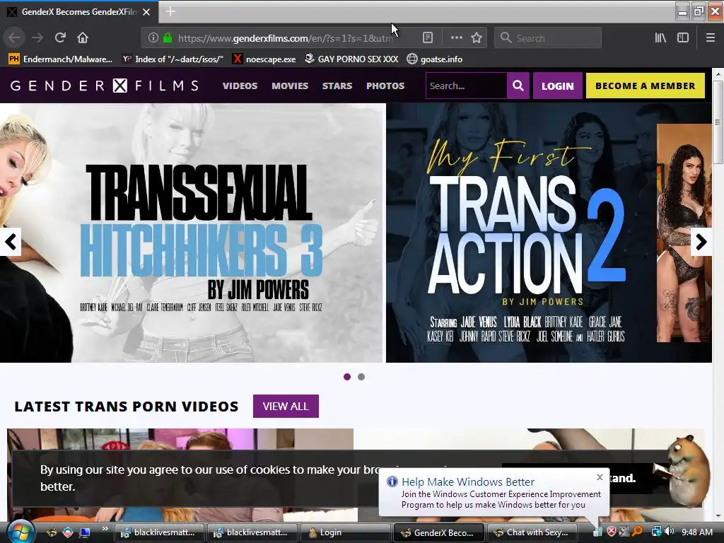This screenshot has height=543, width=724.
Task: Open the PHOTOS menu item
Action: click(x=385, y=86)
